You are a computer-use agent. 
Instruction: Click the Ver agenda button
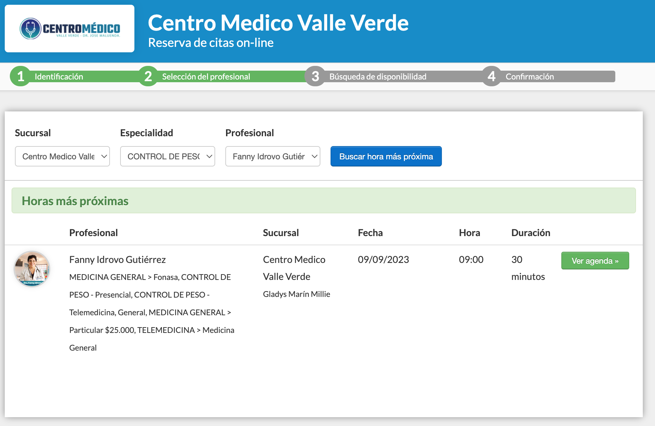pyautogui.click(x=595, y=261)
